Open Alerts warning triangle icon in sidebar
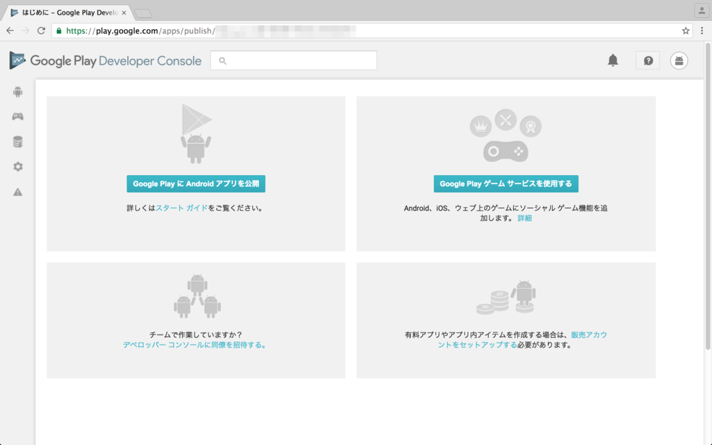 tap(18, 192)
